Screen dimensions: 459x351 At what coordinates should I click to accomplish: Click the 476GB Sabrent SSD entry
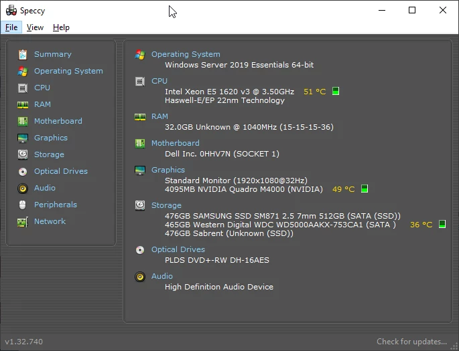(x=229, y=233)
